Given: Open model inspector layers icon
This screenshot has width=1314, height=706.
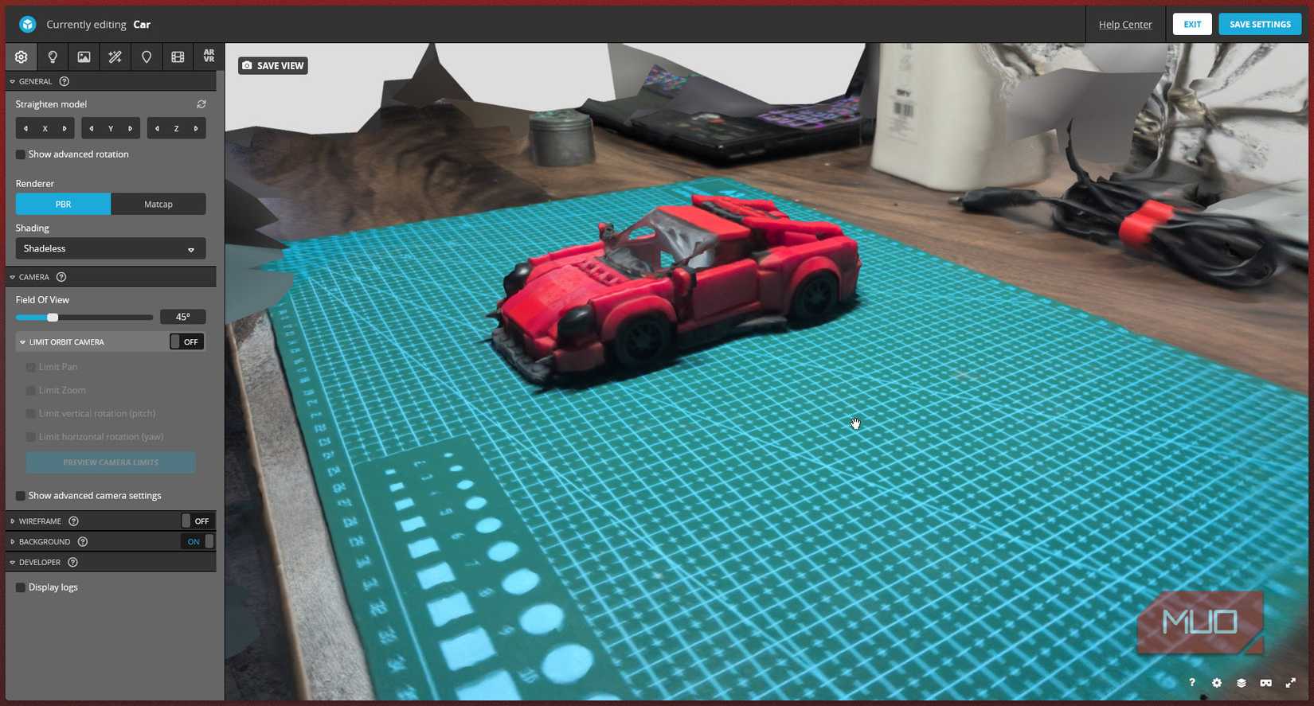Looking at the screenshot, I should coord(1242,683).
